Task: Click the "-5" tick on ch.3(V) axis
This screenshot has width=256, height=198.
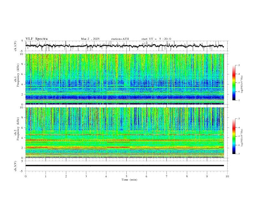Action: click(x=22, y=171)
